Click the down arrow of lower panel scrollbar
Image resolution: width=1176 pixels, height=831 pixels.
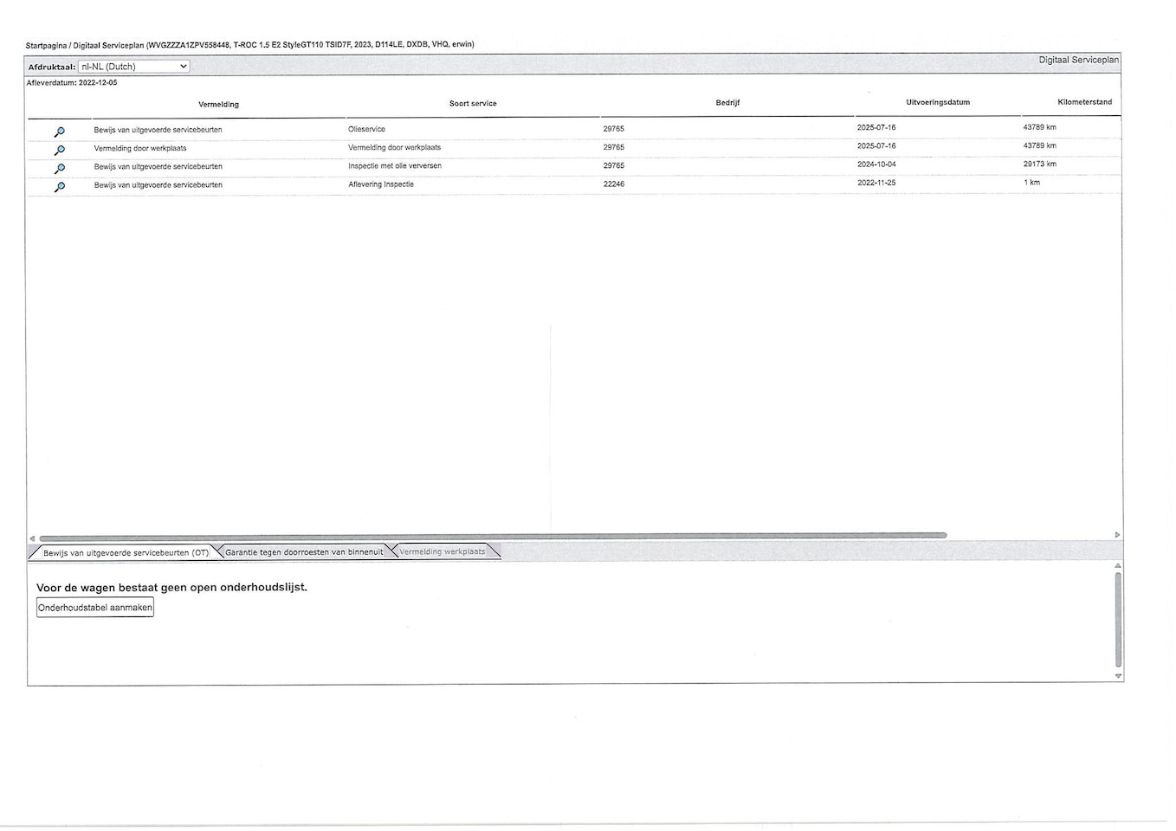pos(1118,676)
